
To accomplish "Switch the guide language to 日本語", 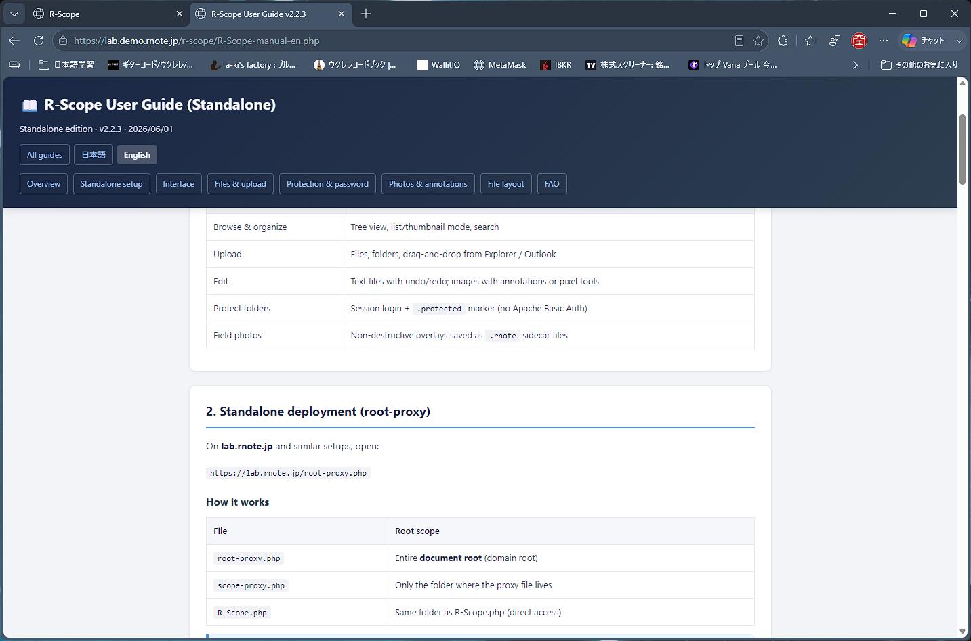I will point(94,155).
